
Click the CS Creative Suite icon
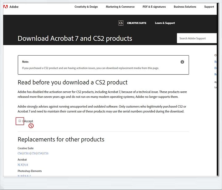[121, 23]
